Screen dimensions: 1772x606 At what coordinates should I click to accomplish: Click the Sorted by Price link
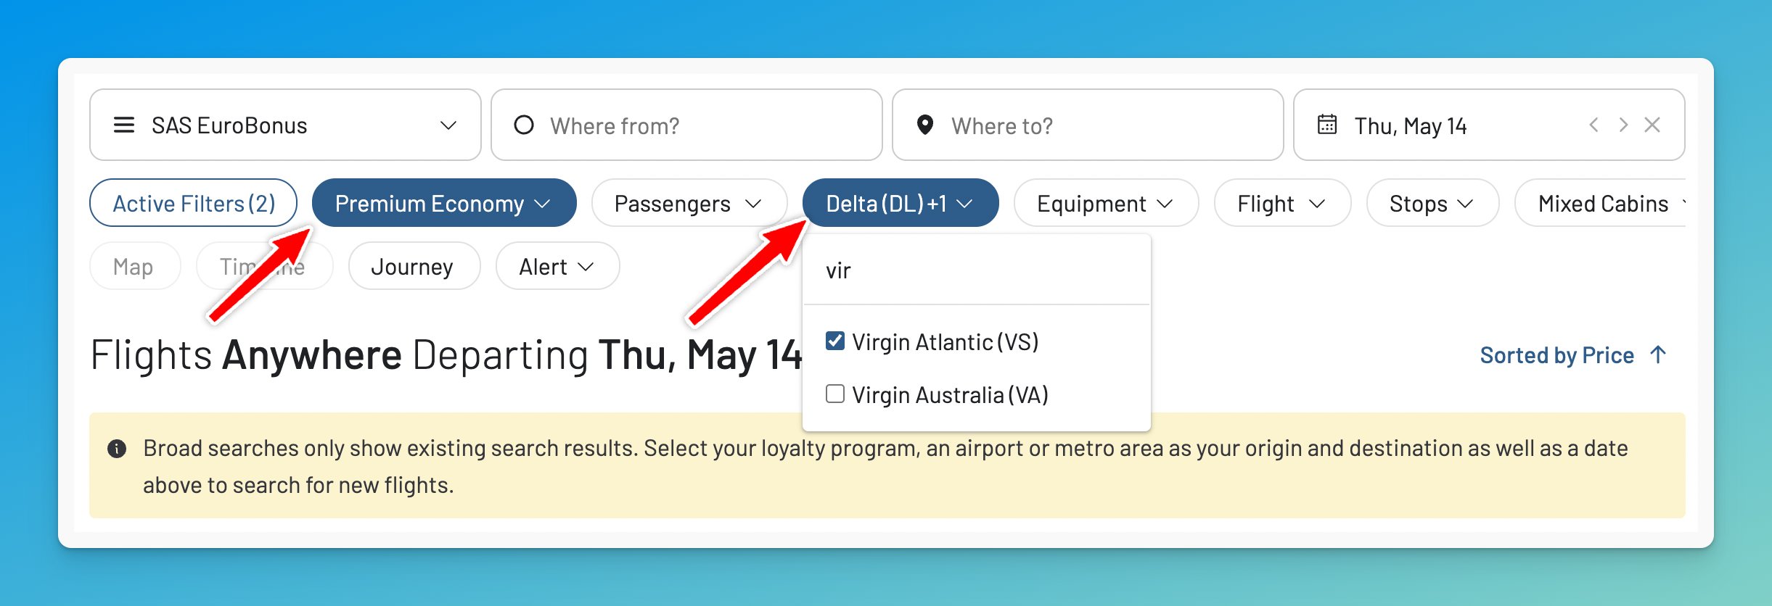pyautogui.click(x=1557, y=354)
